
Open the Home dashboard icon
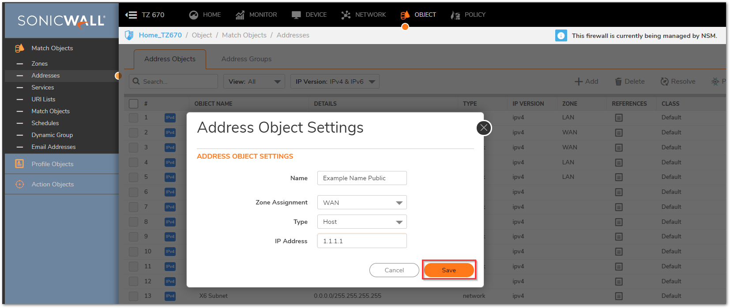(x=194, y=15)
